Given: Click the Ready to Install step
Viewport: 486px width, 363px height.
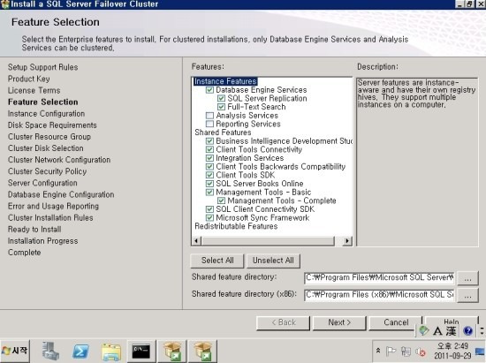Looking at the screenshot, I should coord(34,230).
